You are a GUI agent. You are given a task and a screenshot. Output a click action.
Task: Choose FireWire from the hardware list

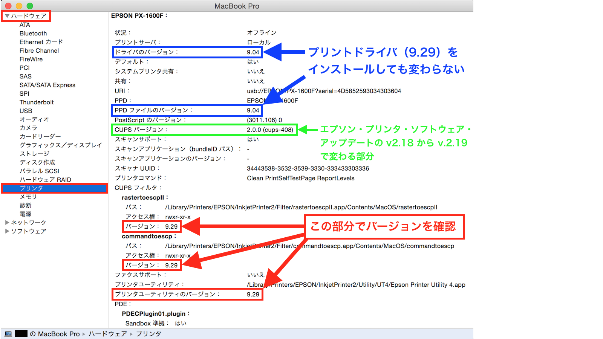31,59
